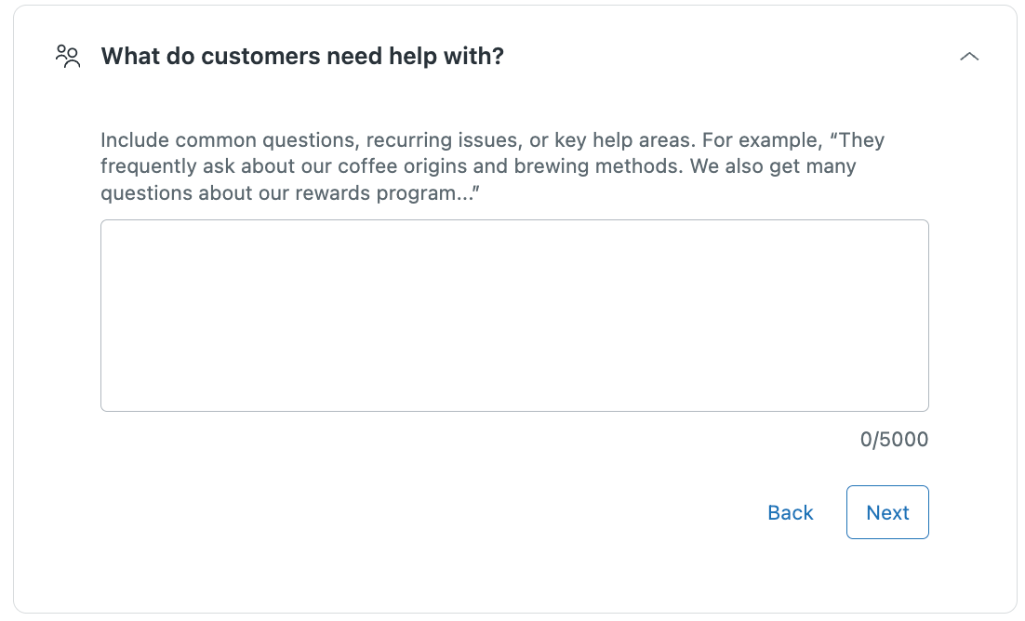
Task: Click the "Include common questions" text line
Action: [x=492, y=140]
